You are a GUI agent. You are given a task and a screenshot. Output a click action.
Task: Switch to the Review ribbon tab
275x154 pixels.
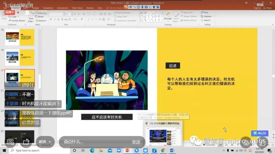click(90, 8)
